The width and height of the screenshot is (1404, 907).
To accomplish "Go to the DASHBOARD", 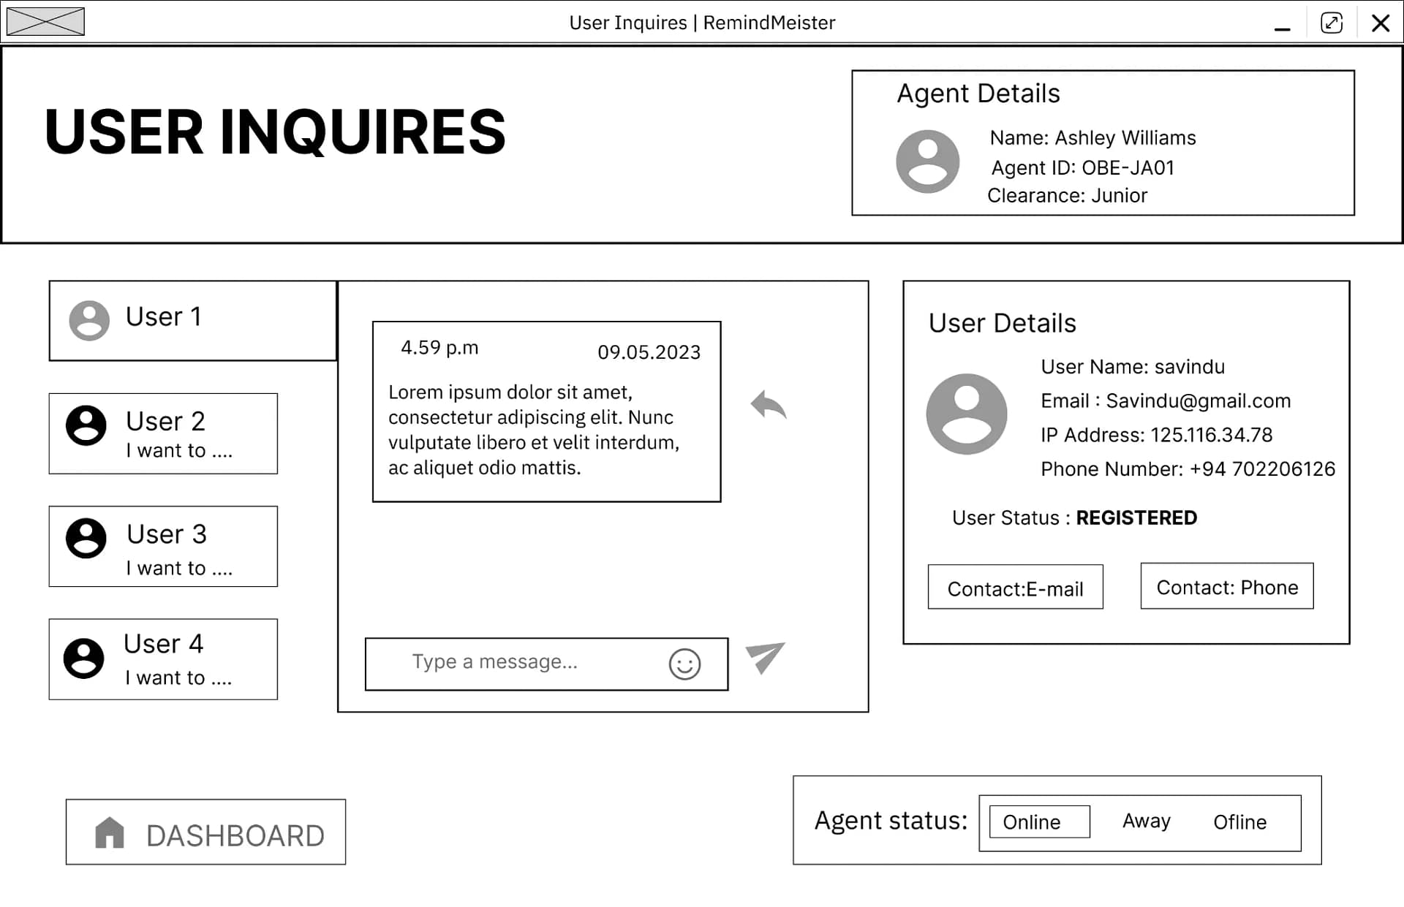I will (205, 832).
